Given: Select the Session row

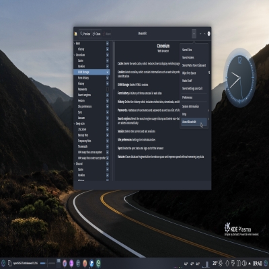Looking at the screenshot, I should coord(91,101).
